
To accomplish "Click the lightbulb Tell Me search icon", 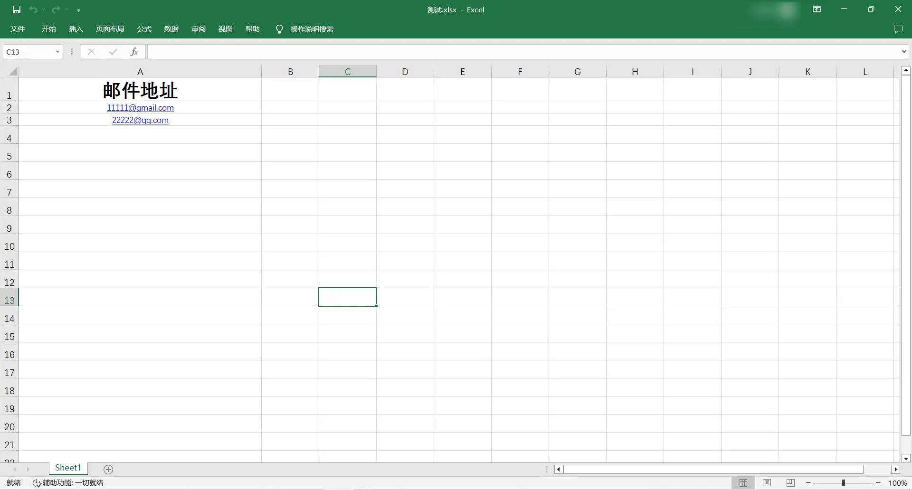I will 279,29.
